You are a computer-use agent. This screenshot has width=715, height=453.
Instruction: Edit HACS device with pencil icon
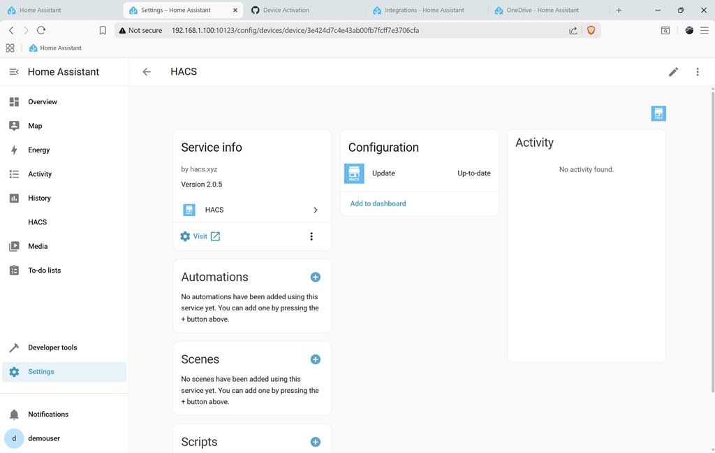point(674,72)
